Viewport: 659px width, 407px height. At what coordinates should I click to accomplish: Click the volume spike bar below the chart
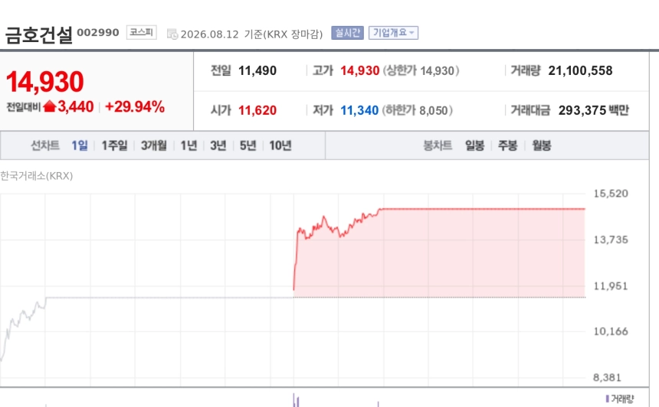[296, 400]
